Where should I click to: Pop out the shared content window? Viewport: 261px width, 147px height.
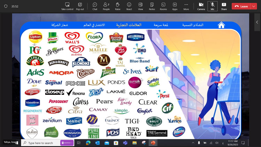(x=80, y=6)
